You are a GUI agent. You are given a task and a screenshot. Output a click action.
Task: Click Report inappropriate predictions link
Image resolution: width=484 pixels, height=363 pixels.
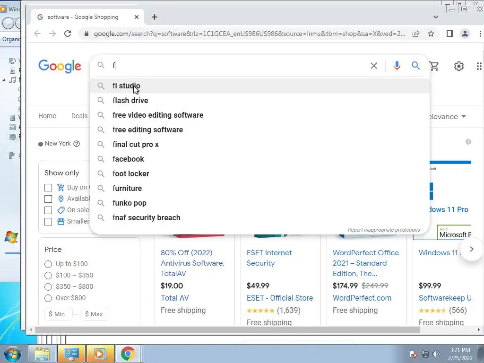pos(384,230)
